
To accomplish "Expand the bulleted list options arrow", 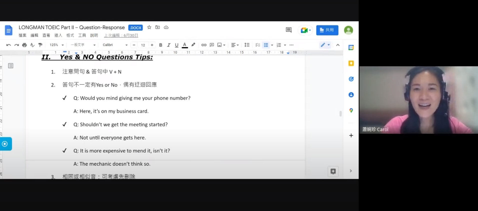I will [x=272, y=45].
